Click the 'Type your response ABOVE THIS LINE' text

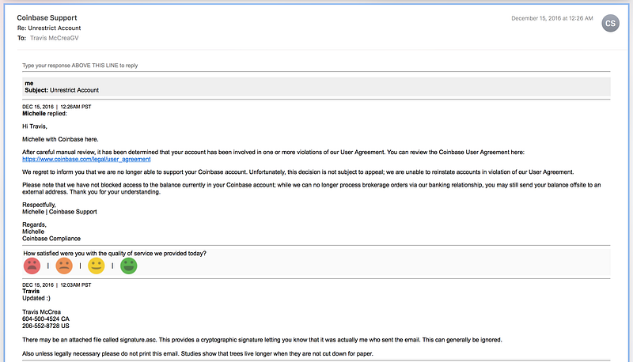click(x=80, y=66)
